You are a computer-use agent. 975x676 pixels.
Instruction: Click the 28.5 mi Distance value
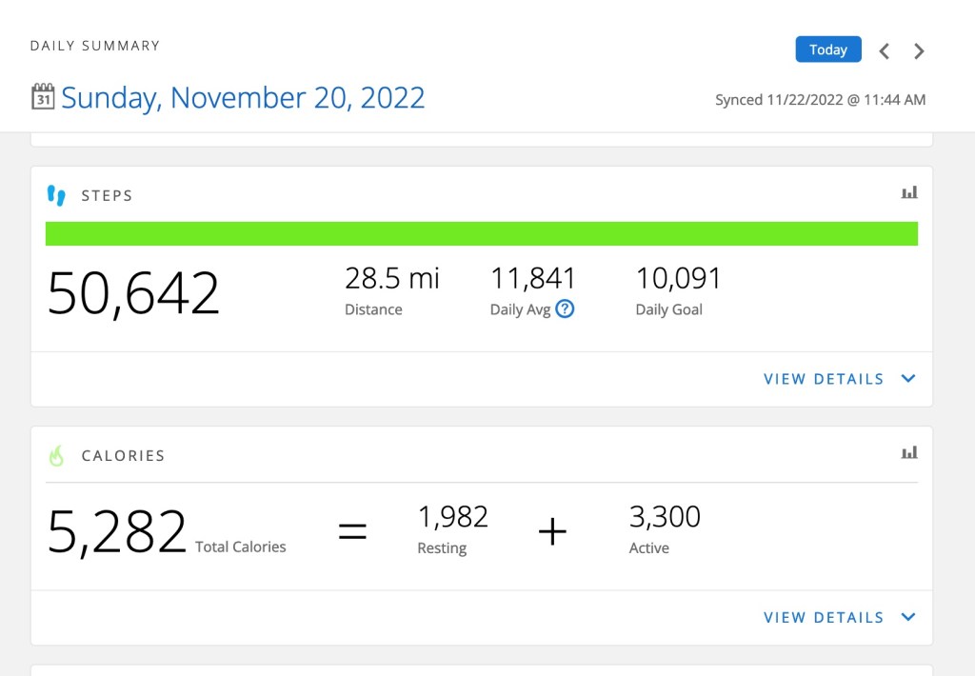392,279
